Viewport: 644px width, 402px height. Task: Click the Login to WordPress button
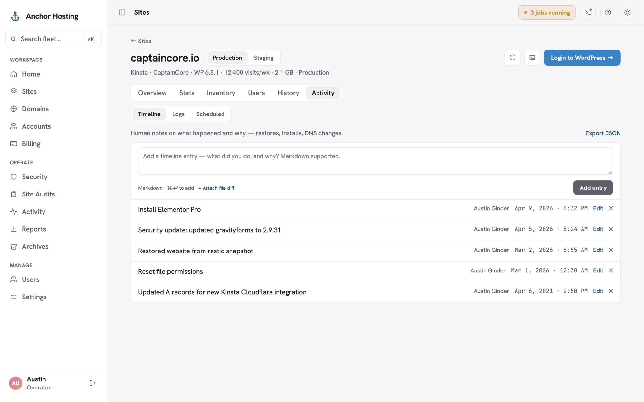(582, 58)
